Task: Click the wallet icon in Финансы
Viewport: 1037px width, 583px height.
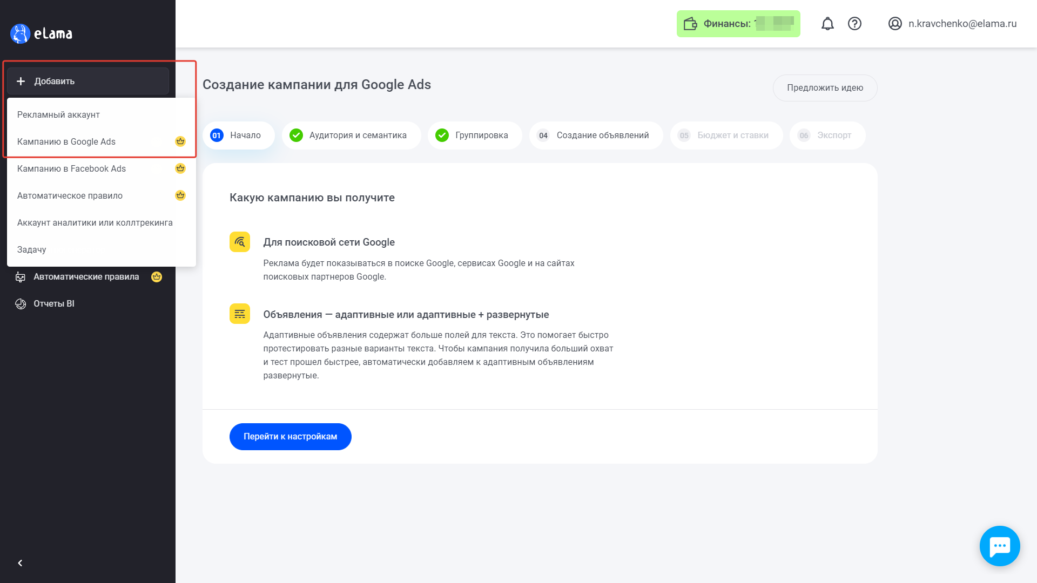Action: click(690, 24)
